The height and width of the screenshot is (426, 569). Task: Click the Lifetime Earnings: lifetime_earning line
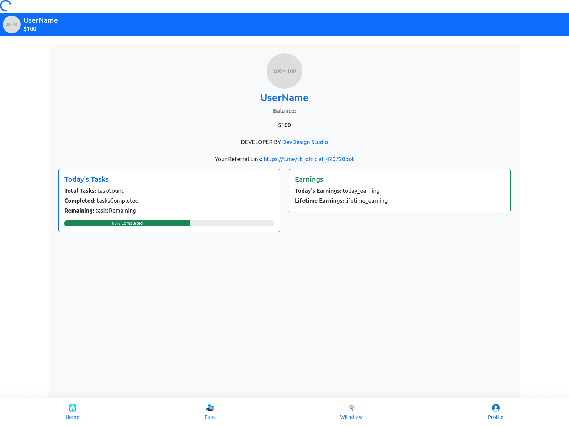(x=341, y=201)
